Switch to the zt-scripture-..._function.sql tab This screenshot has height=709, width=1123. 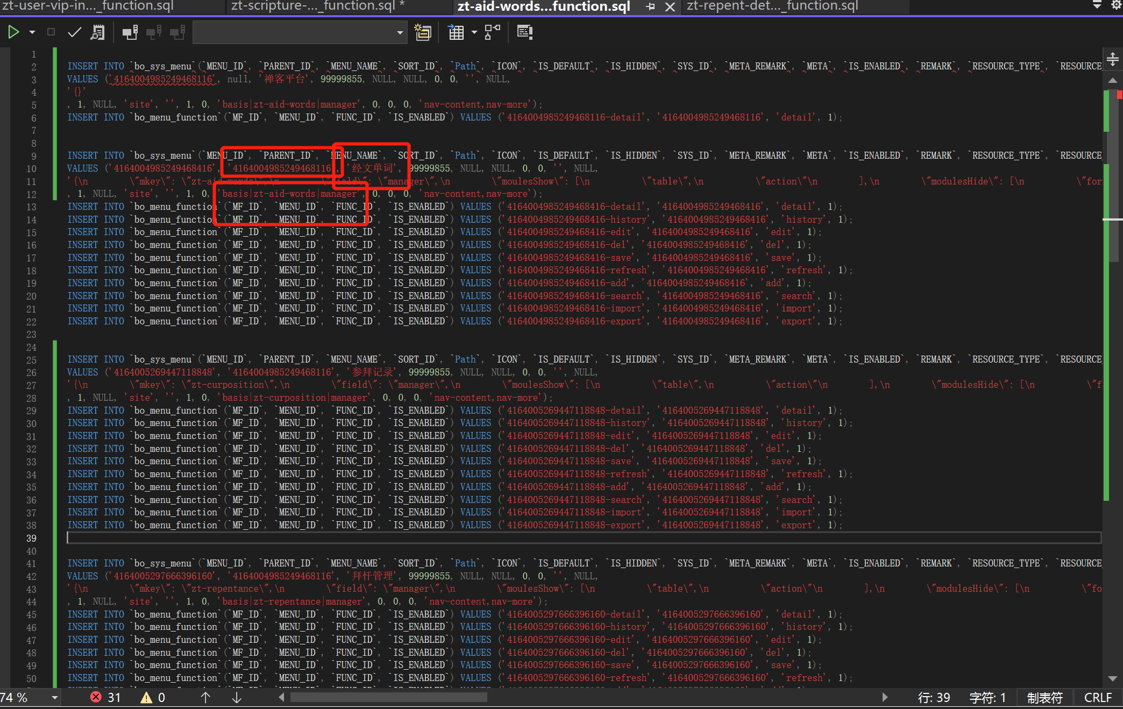coord(317,6)
